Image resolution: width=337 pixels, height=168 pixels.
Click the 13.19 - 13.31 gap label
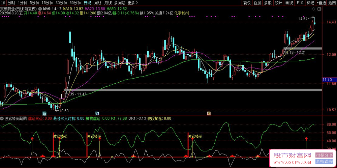(295, 52)
